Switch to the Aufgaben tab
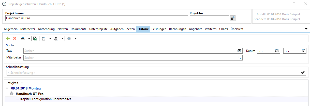The height and width of the screenshot is (106, 311). [x=117, y=29]
